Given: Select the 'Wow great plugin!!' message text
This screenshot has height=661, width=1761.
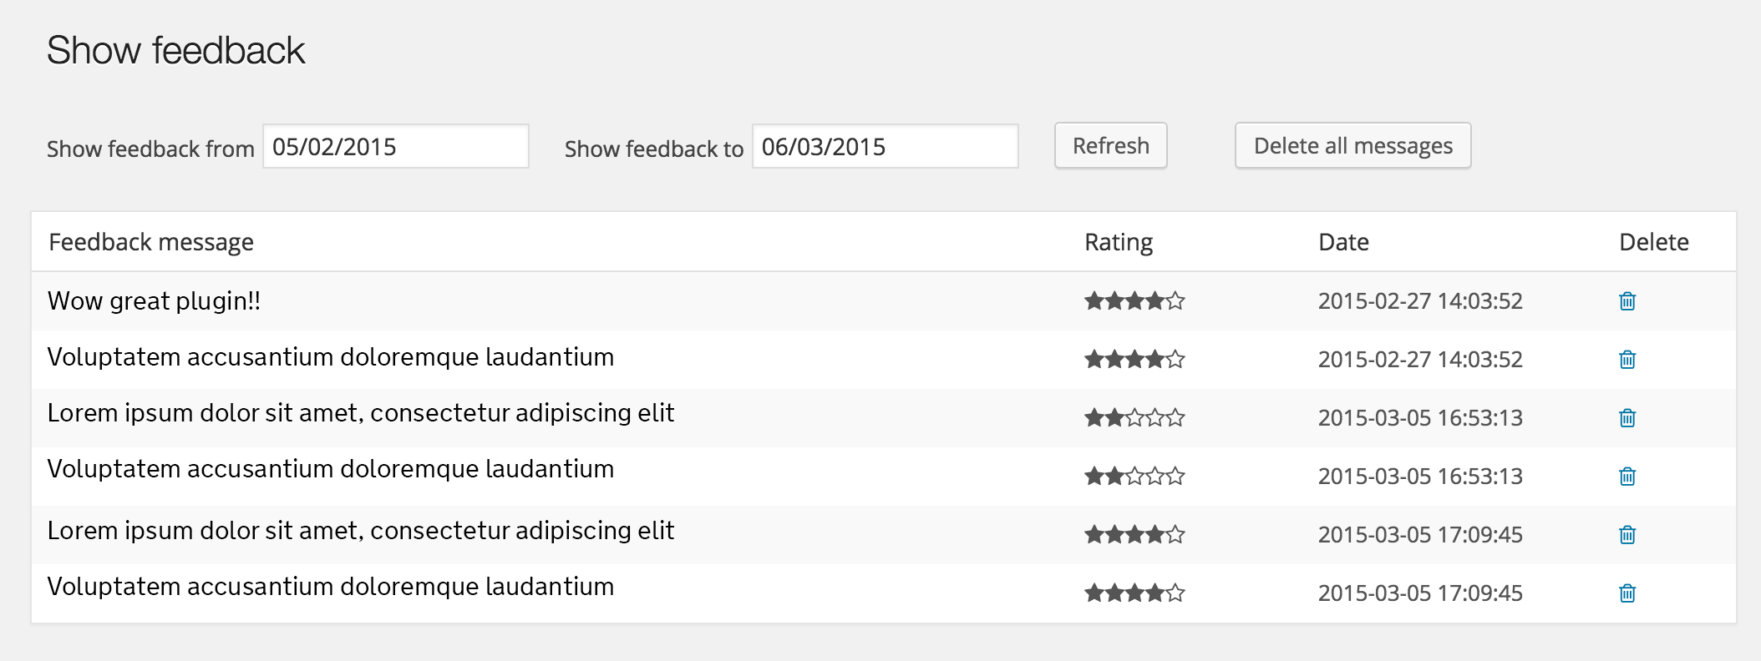Looking at the screenshot, I should point(154,301).
